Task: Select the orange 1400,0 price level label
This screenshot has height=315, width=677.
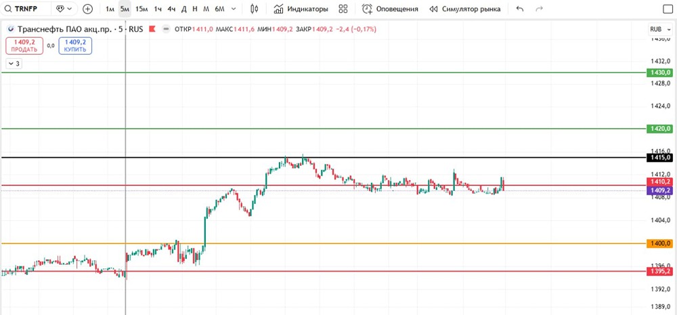Action: [659, 244]
